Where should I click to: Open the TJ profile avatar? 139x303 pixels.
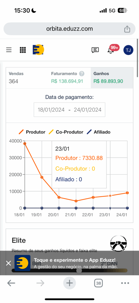128,50
